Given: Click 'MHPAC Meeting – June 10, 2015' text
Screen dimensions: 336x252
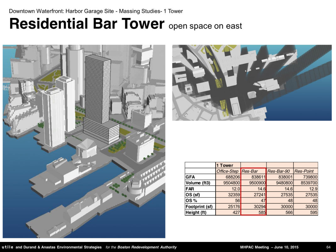Looking at the screenshot, I should coord(269,247).
